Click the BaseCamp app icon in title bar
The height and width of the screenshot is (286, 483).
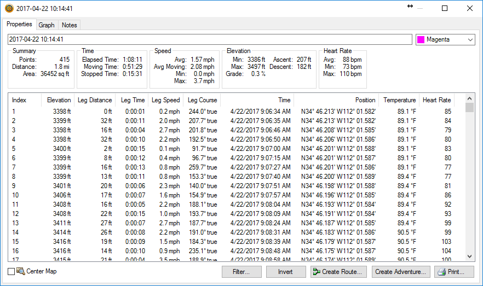point(9,9)
